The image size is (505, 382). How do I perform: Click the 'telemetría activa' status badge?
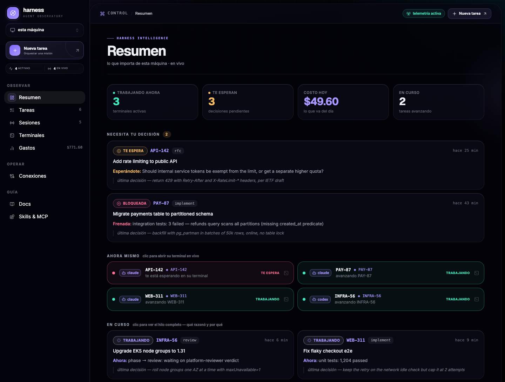(x=424, y=14)
